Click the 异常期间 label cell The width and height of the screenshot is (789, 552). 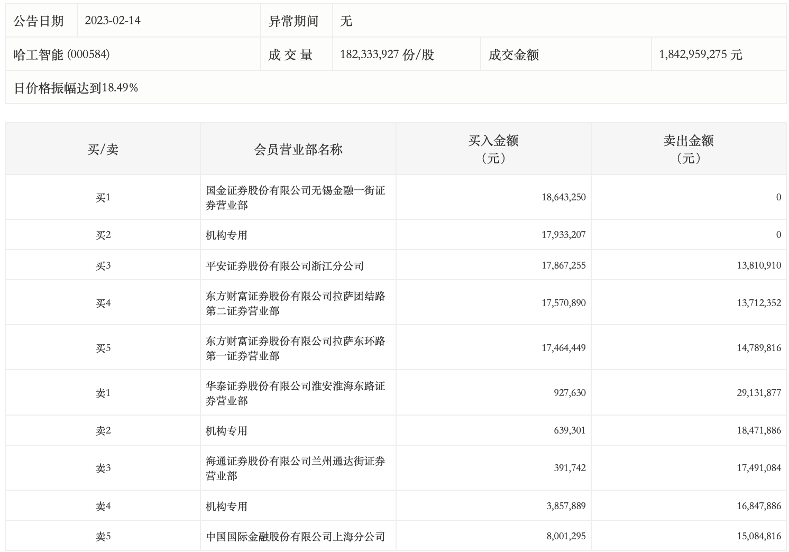pyautogui.click(x=293, y=21)
